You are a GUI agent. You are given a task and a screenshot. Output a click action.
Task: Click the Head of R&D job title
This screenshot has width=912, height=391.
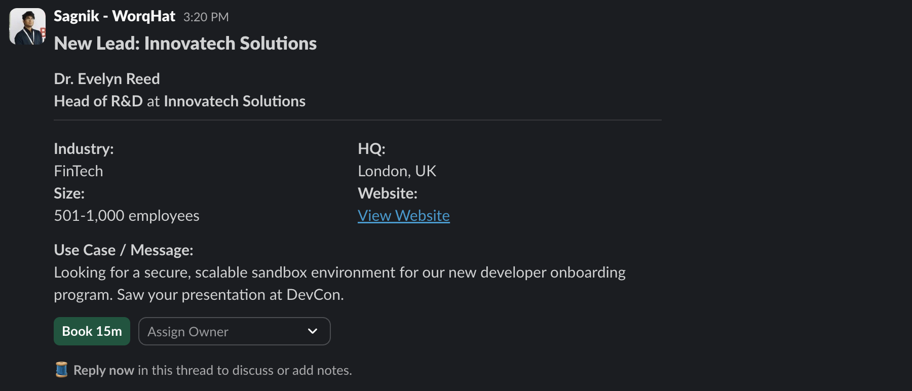coord(98,101)
